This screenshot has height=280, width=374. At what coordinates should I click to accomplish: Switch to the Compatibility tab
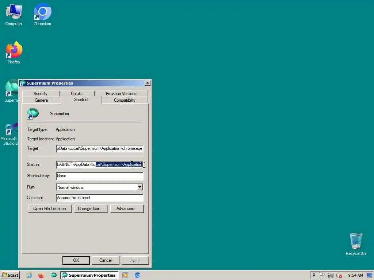(x=125, y=100)
